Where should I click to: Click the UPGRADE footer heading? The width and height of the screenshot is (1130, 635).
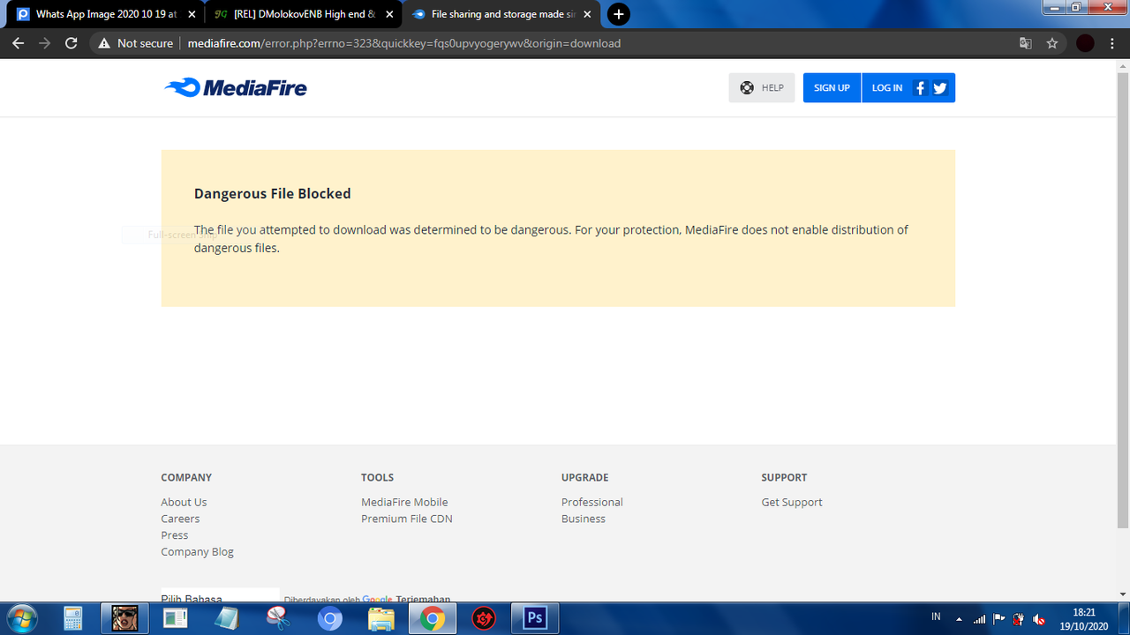[x=585, y=477]
